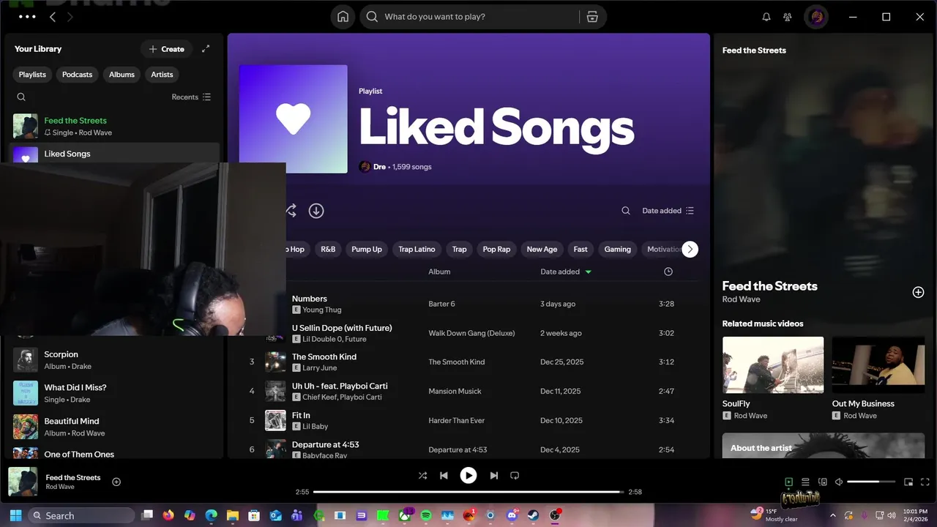Viewport: 937px width, 527px height.
Task: Open the Queue panel
Action: (805, 482)
